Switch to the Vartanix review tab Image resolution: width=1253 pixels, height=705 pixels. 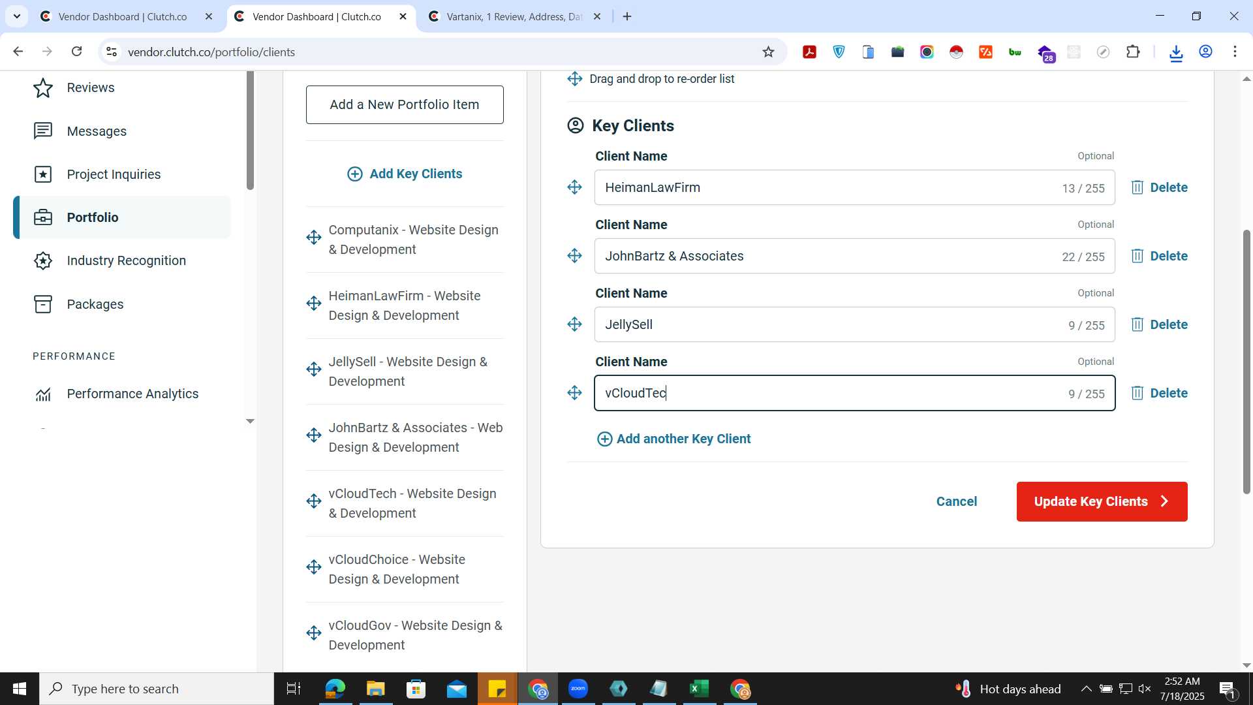[514, 17]
